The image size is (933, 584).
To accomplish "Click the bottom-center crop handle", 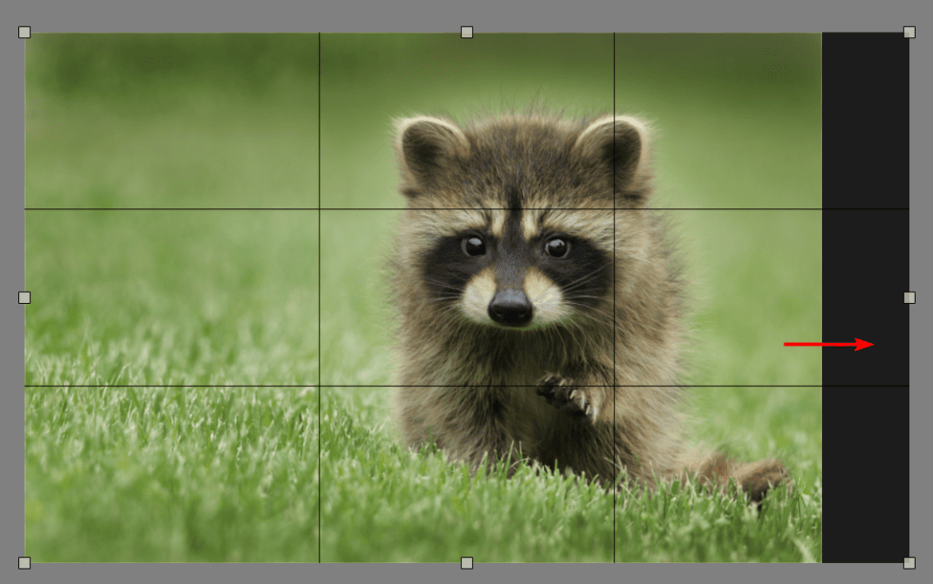I will click(x=466, y=562).
